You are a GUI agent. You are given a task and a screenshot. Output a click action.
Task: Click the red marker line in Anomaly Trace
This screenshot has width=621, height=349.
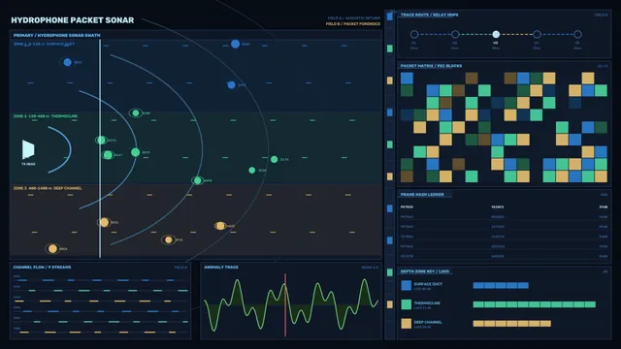coord(285,304)
